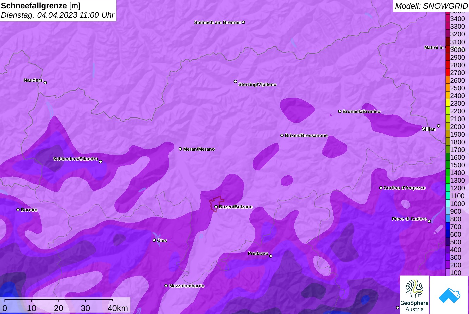Click the Mezzolombardo text label
This screenshot has width=469, height=314.
click(187, 286)
